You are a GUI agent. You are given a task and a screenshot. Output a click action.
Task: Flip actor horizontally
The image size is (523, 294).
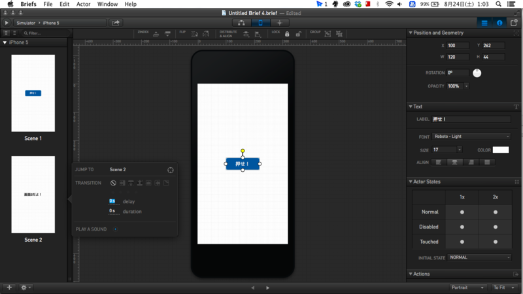[x=206, y=34]
